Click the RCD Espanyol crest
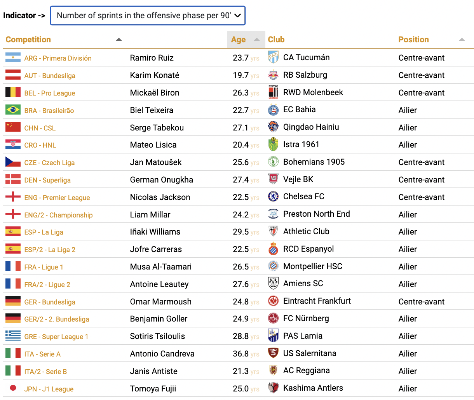The height and width of the screenshot is (400, 474). point(273,249)
